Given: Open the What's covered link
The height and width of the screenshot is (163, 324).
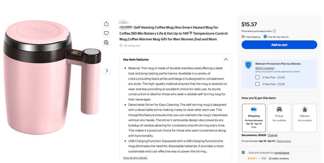Looking at the screenshot, I should point(265,68).
